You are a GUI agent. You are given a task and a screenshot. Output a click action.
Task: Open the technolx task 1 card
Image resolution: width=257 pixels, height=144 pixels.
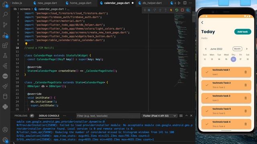pos(226,72)
